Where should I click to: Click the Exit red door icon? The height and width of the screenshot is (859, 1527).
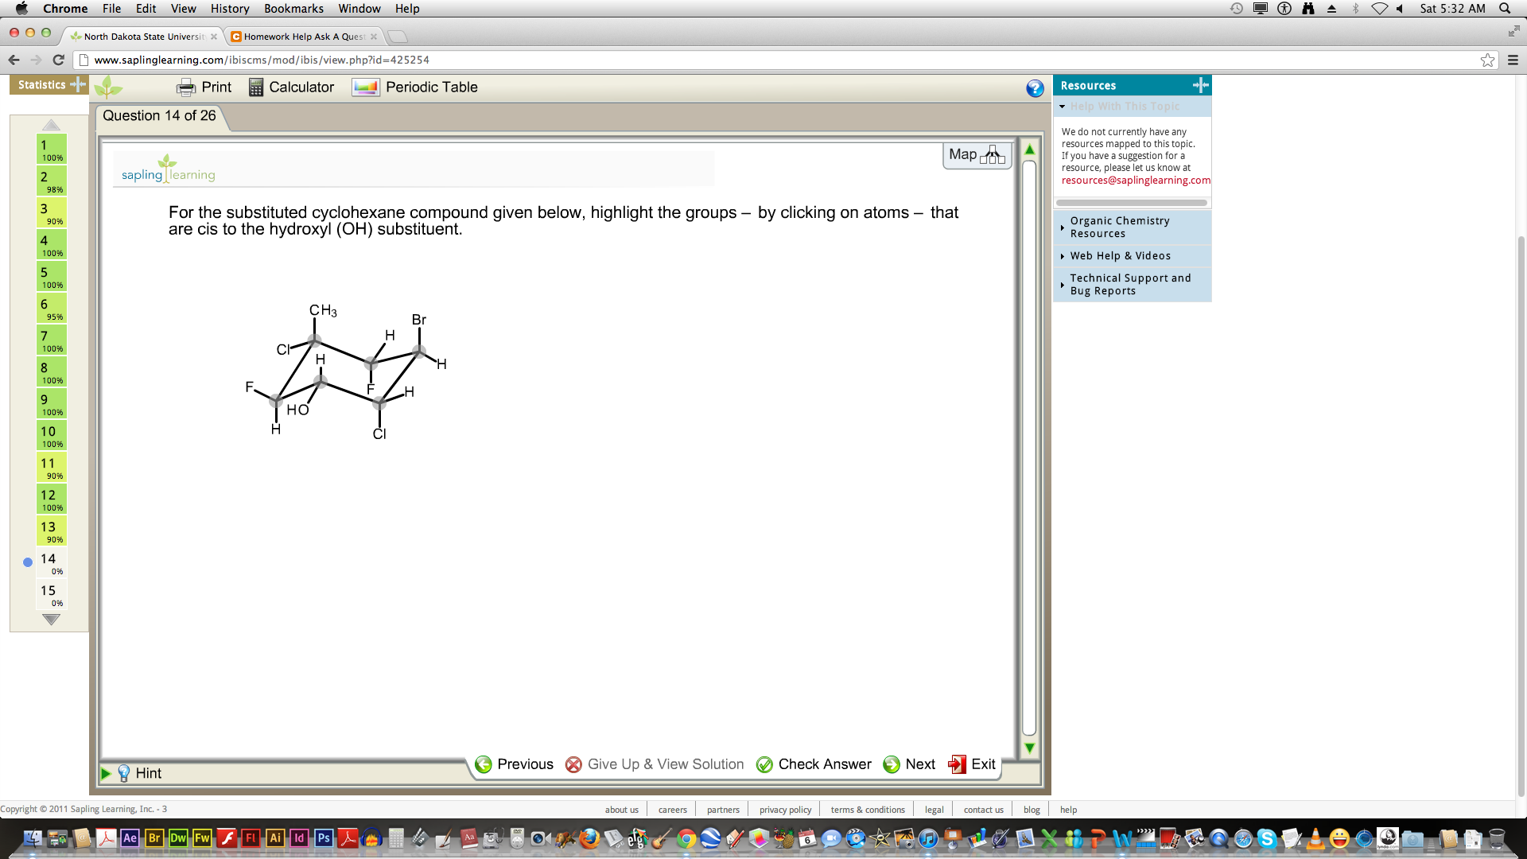pyautogui.click(x=955, y=764)
